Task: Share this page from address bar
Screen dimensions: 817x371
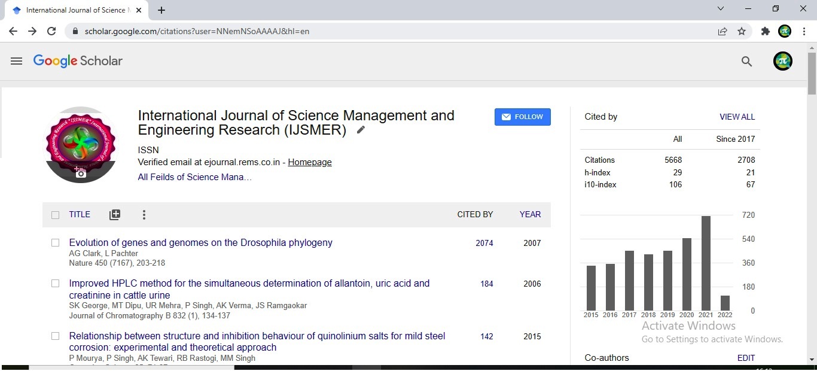Action: [x=723, y=31]
